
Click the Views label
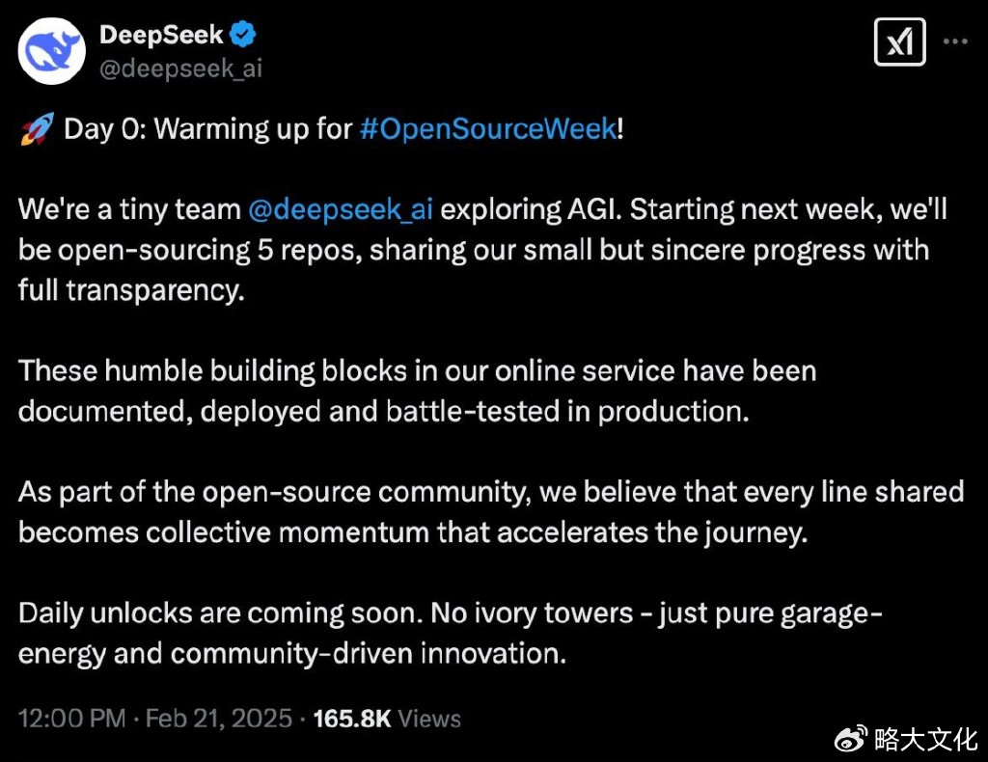(x=429, y=719)
